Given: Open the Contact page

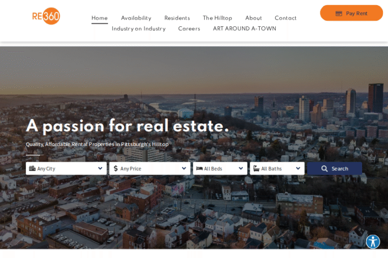Looking at the screenshot, I should coord(285,18).
